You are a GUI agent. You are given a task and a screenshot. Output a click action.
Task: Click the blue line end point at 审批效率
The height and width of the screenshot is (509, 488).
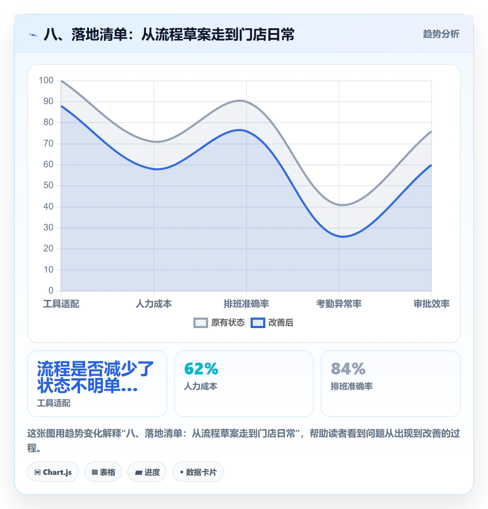(431, 165)
